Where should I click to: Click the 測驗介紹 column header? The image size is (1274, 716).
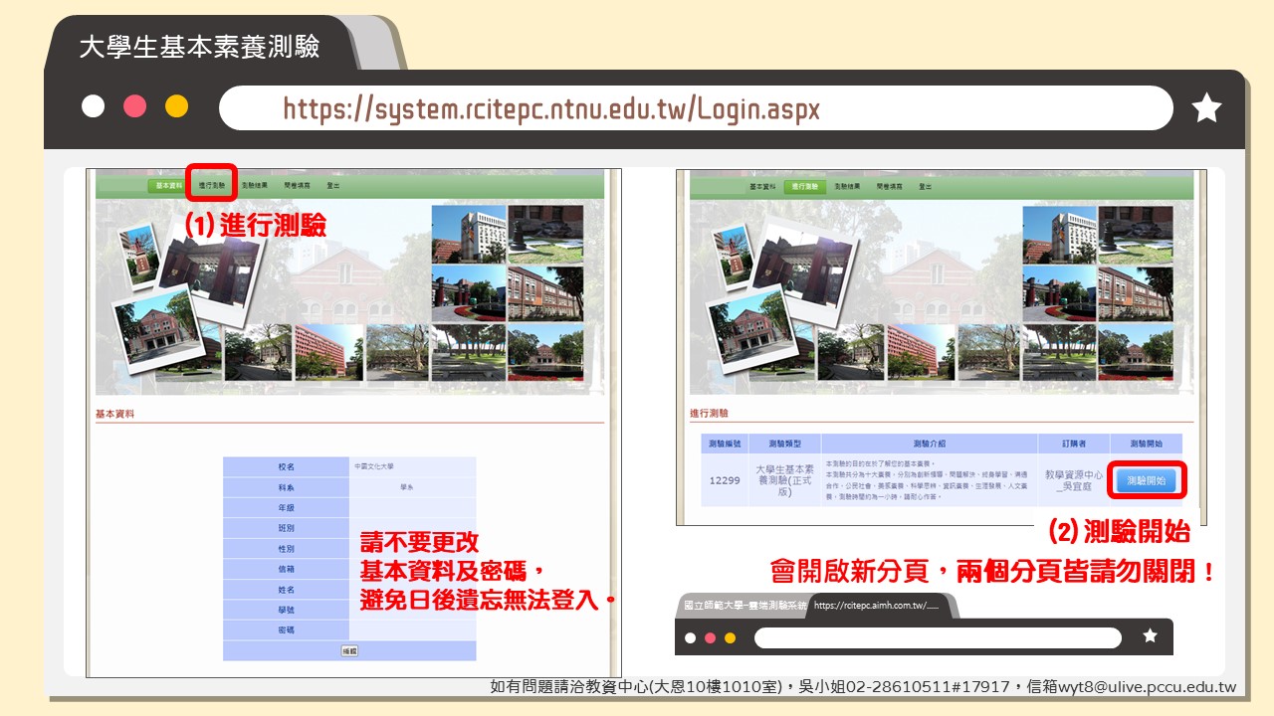(930, 444)
